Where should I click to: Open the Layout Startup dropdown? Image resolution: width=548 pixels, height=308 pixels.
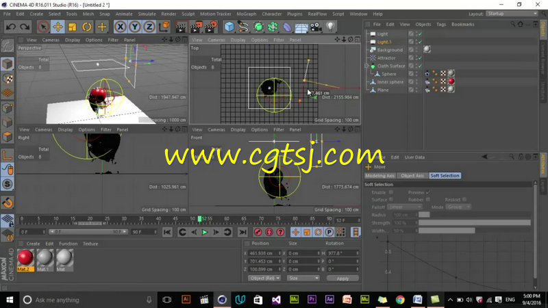pos(512,14)
